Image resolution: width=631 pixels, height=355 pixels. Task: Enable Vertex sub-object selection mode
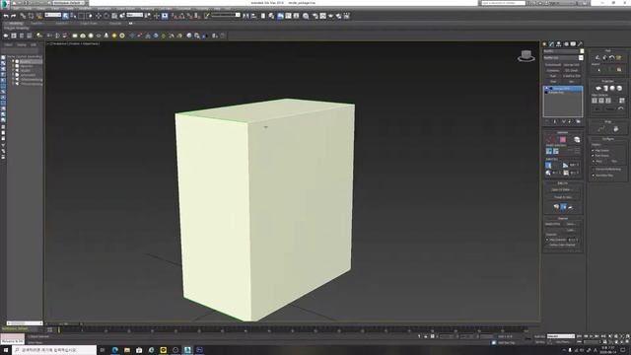pyautogui.click(x=548, y=139)
